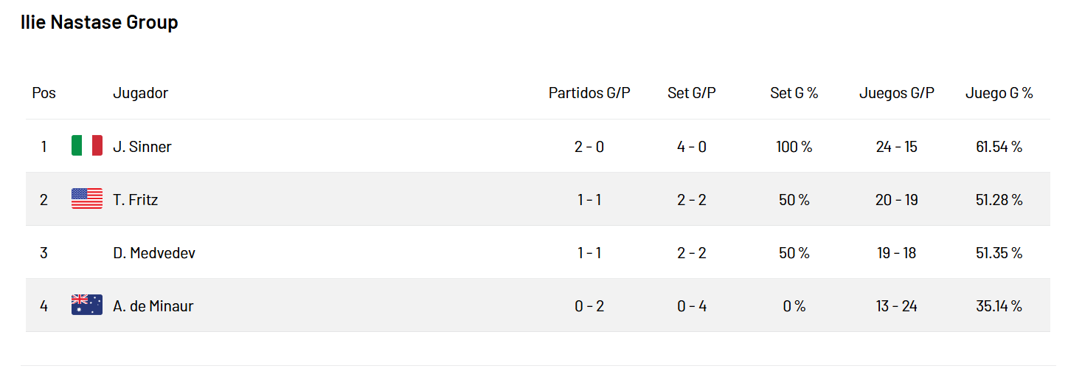The image size is (1068, 377).
Task: Click the Australian flag icon beside A. de Minaur
Action: tap(87, 305)
